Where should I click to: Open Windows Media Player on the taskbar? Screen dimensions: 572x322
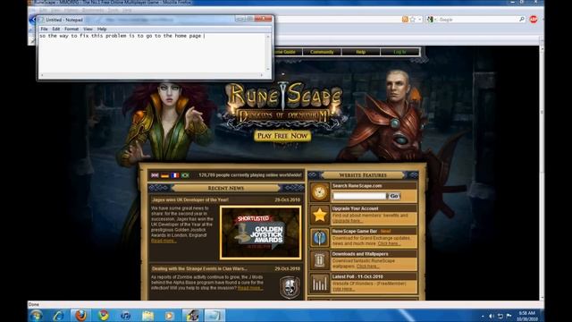click(170, 316)
